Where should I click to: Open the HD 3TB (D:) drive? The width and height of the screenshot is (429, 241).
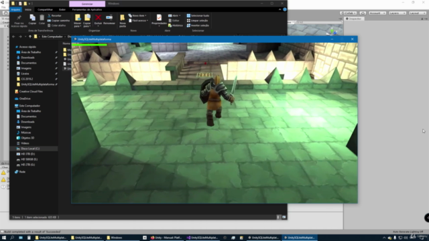[27, 154]
